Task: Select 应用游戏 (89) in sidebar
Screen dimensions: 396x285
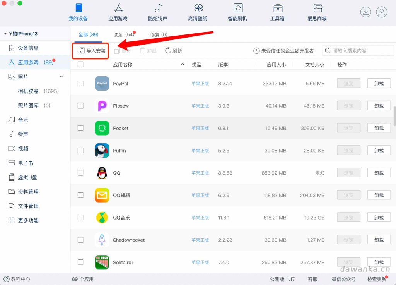Action: coord(35,62)
